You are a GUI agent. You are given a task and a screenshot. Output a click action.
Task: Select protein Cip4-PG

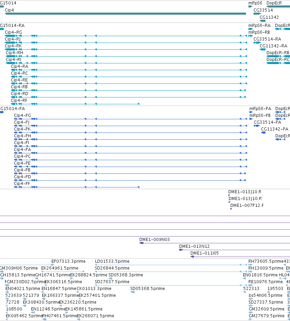click(x=131, y=119)
